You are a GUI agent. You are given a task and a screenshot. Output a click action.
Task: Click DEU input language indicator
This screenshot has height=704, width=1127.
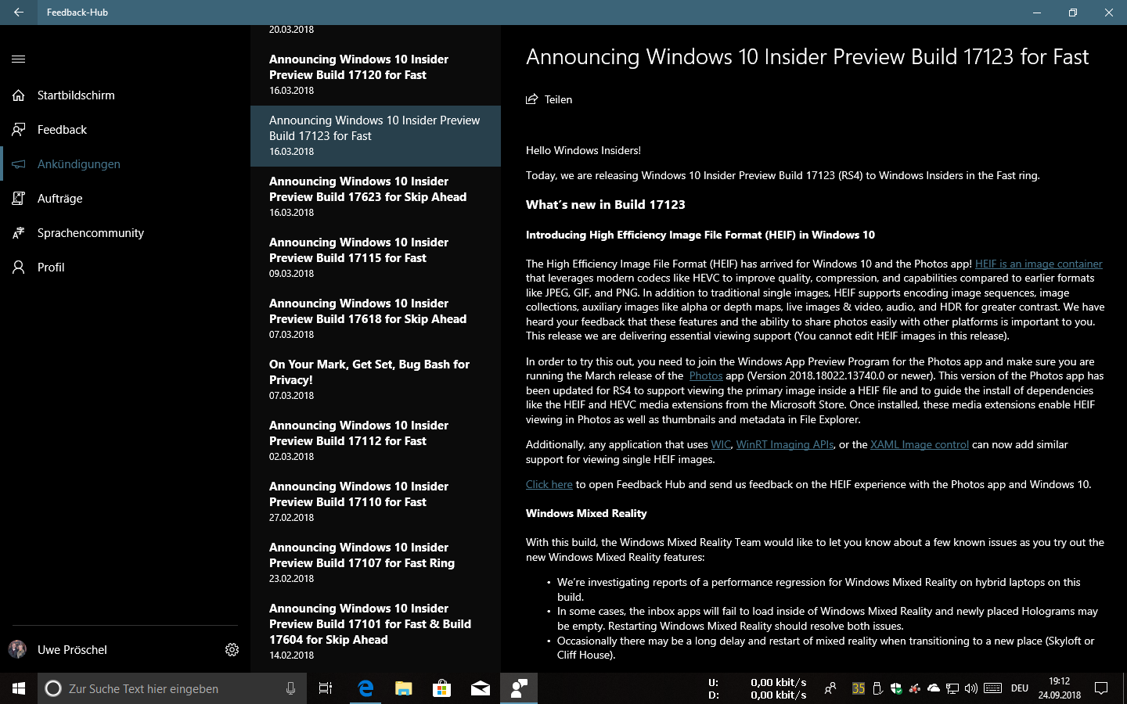point(1020,688)
